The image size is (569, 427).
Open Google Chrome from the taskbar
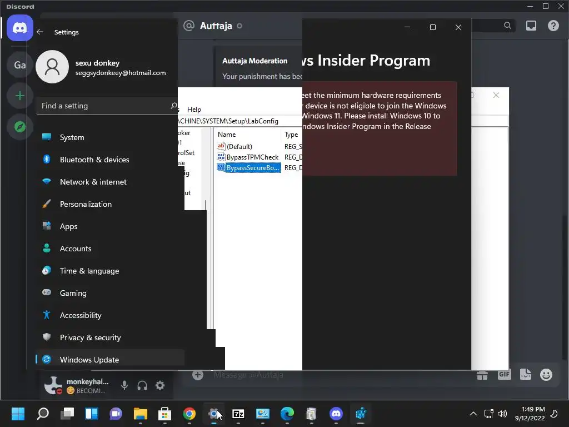point(189,414)
